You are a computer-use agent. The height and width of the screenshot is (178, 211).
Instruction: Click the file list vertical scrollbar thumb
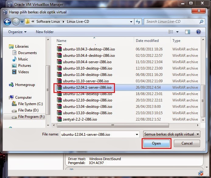[203, 101]
